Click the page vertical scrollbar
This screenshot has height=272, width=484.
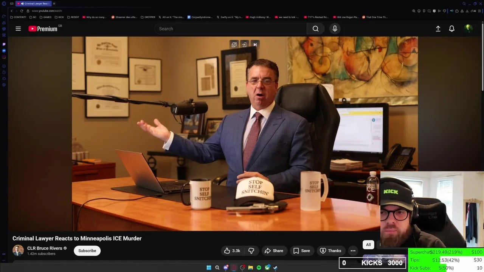point(482,57)
